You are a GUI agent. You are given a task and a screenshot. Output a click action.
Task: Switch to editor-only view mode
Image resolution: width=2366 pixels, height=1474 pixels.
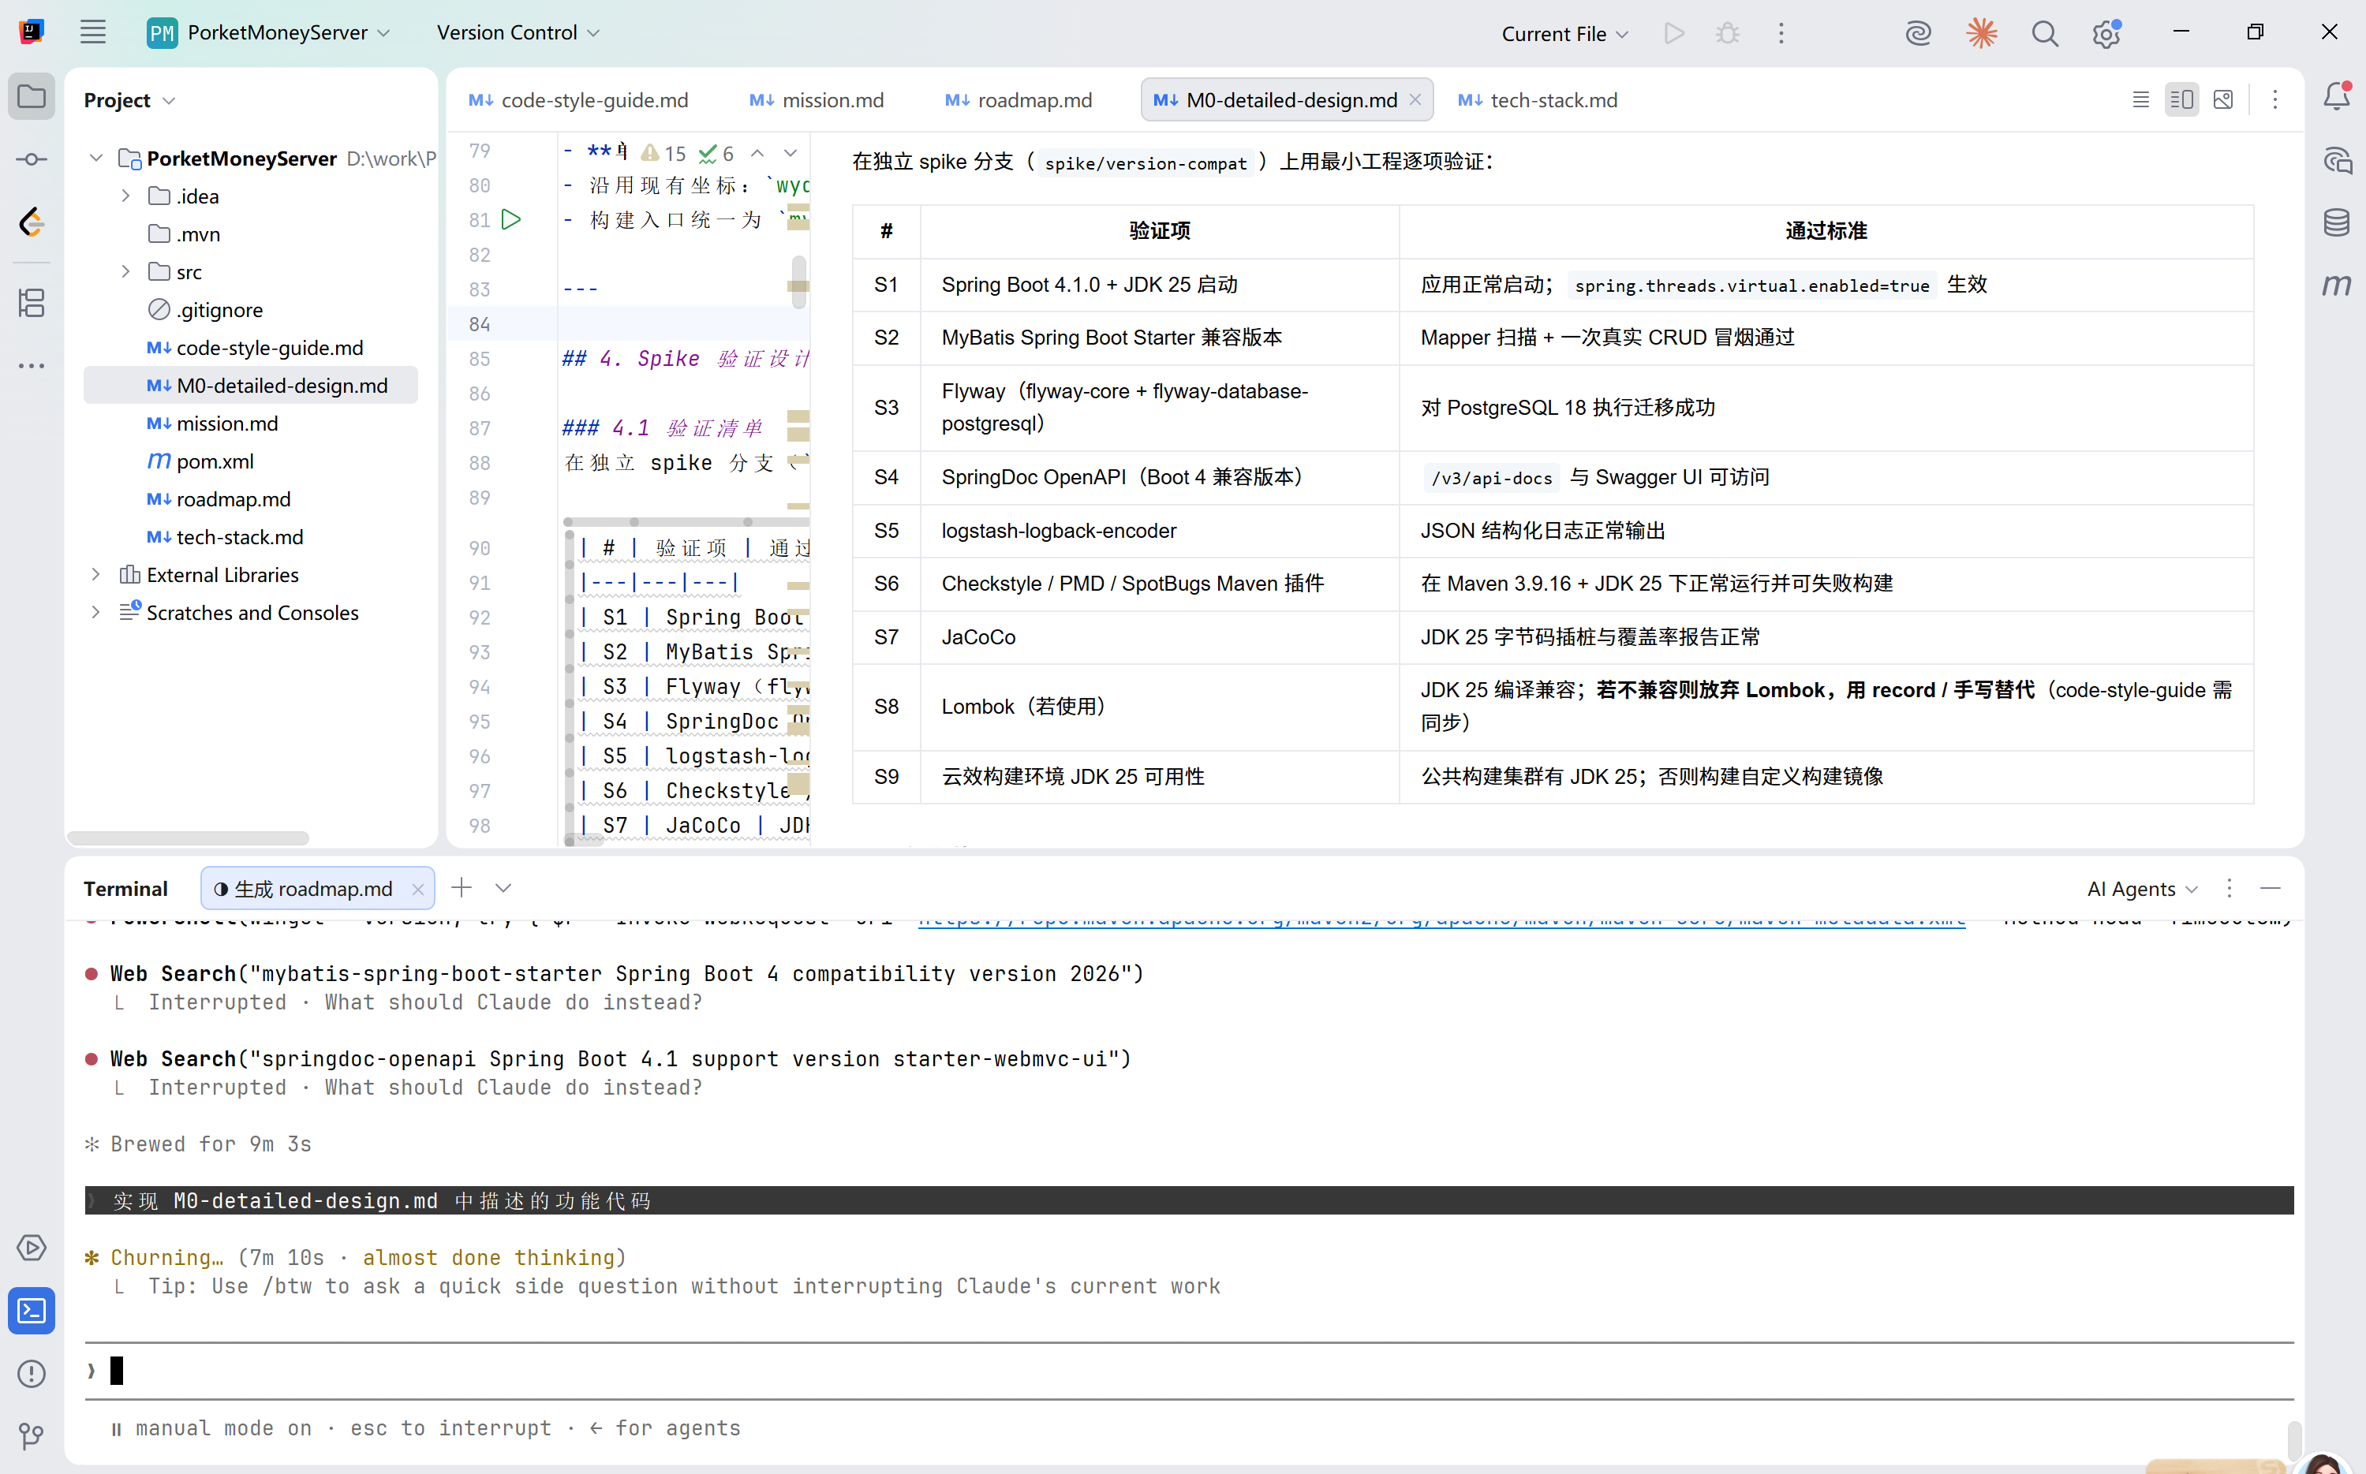coord(2140,99)
